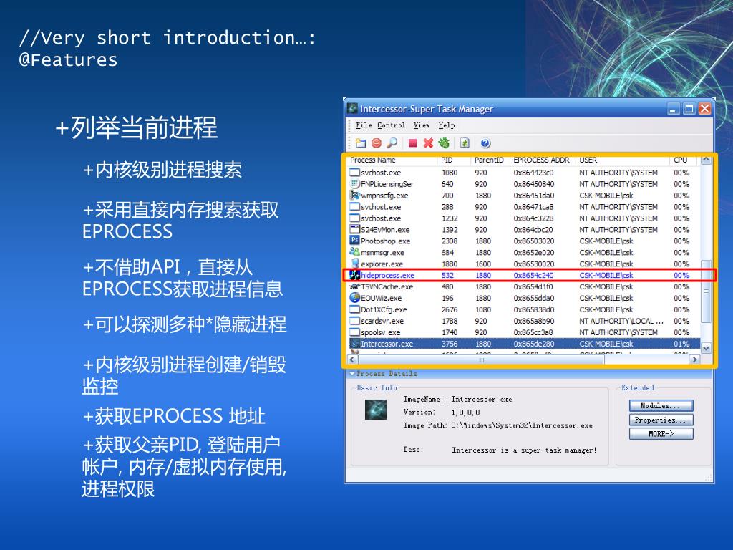Click the spoolsv.exe process icon
Screen dimensions: 733x550
coord(354,332)
